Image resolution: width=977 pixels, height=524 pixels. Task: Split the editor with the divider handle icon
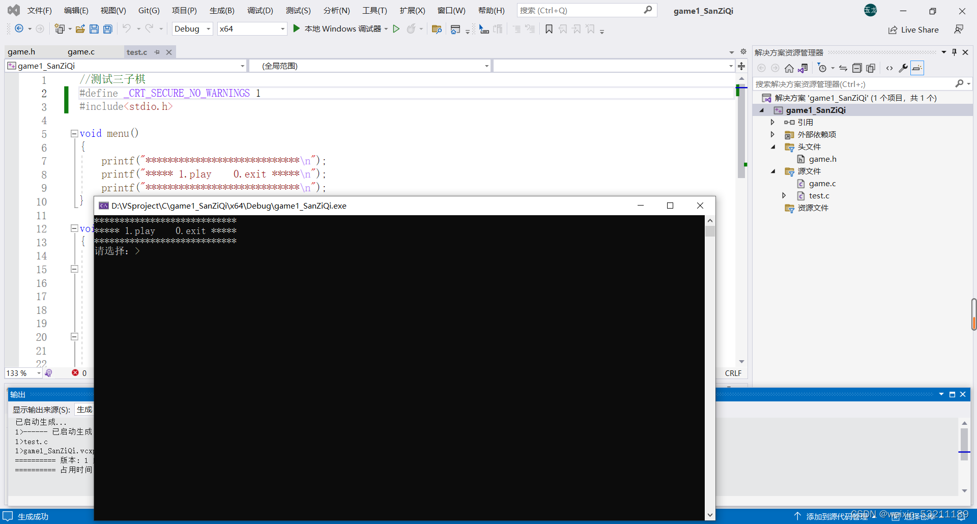click(741, 66)
